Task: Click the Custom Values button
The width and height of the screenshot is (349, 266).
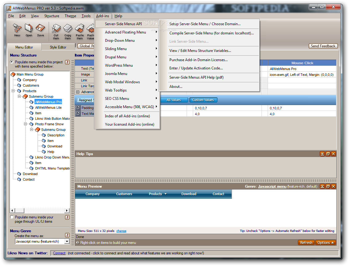Action: 203,100
